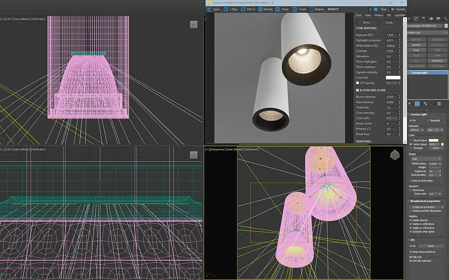This screenshot has width=449, height=280.
Task: Click the Save icon in Frame Buffer toolbar
Action: coord(209,9)
